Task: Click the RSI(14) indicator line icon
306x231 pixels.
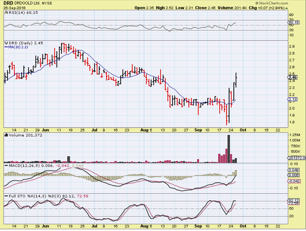Action: [x=6, y=13]
